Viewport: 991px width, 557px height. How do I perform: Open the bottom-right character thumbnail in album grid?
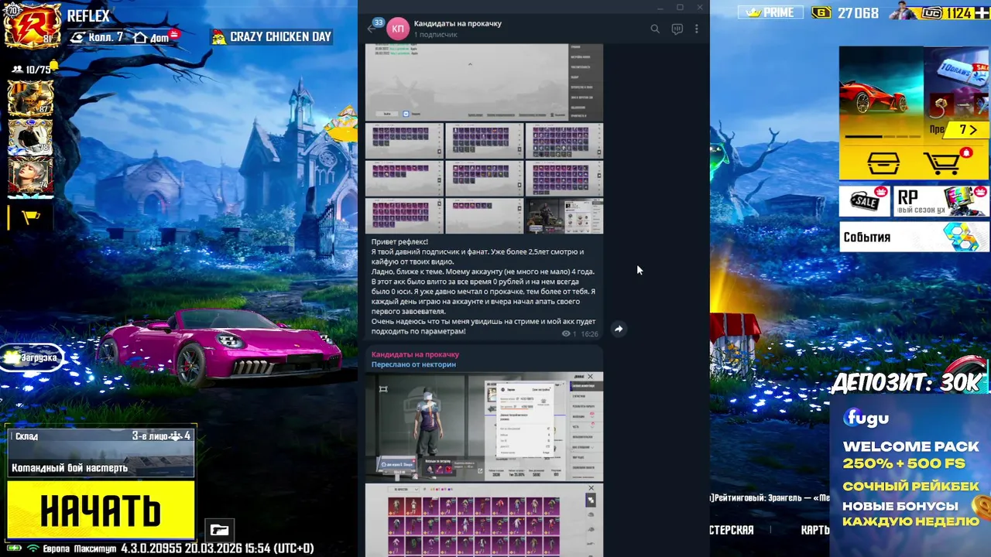click(x=564, y=216)
